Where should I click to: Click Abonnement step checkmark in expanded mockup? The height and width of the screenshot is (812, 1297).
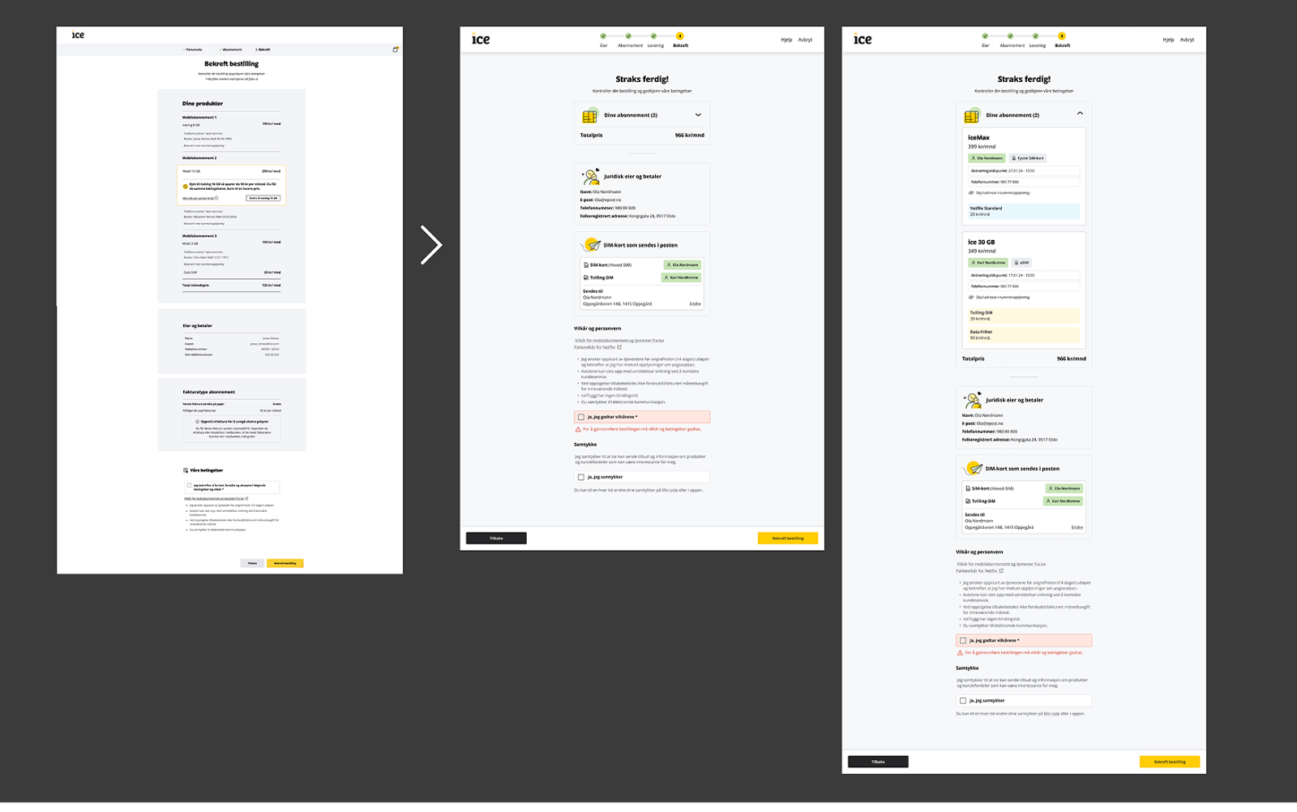click(1010, 37)
